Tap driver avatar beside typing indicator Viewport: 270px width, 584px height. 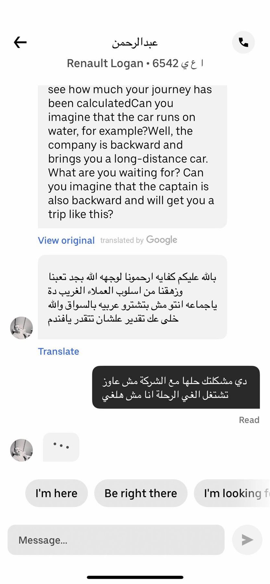point(22,450)
